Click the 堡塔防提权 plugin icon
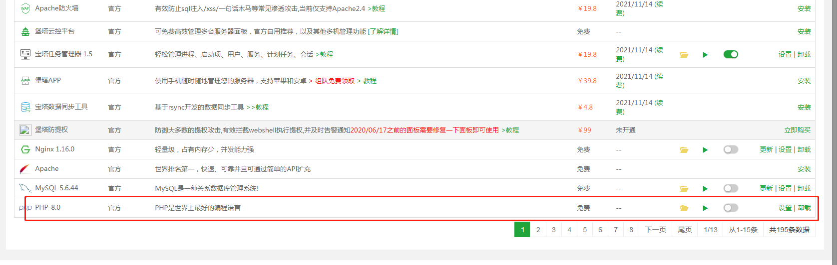 coord(25,130)
